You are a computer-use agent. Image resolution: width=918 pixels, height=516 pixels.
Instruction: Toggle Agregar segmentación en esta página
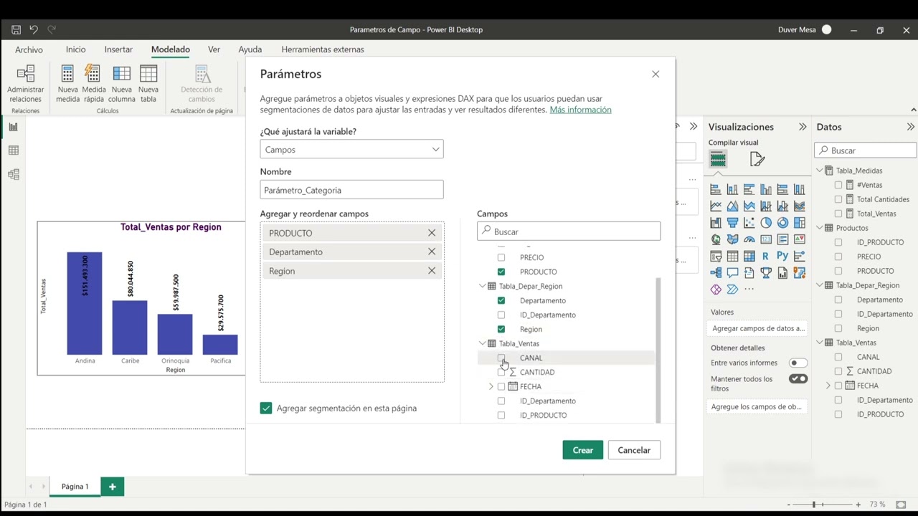tap(266, 408)
